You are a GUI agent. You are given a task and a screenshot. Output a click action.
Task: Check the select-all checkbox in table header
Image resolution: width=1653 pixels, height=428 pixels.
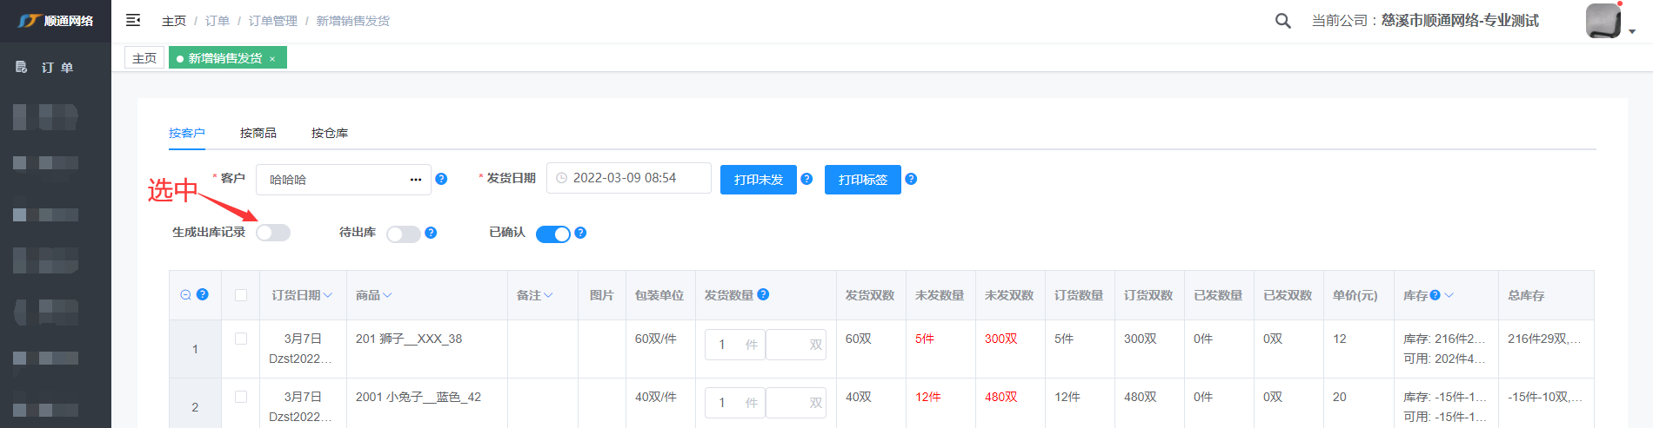(x=241, y=295)
